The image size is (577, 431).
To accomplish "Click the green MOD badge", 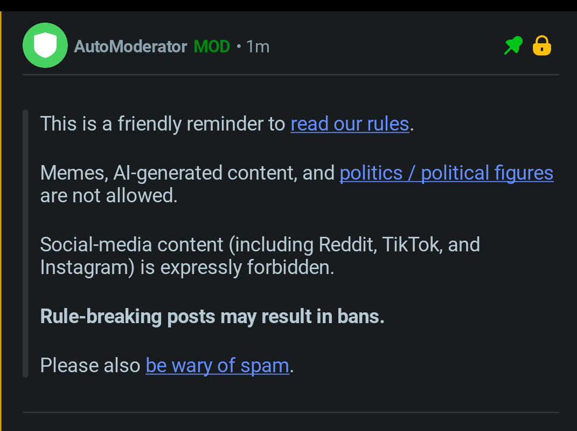I will point(212,47).
